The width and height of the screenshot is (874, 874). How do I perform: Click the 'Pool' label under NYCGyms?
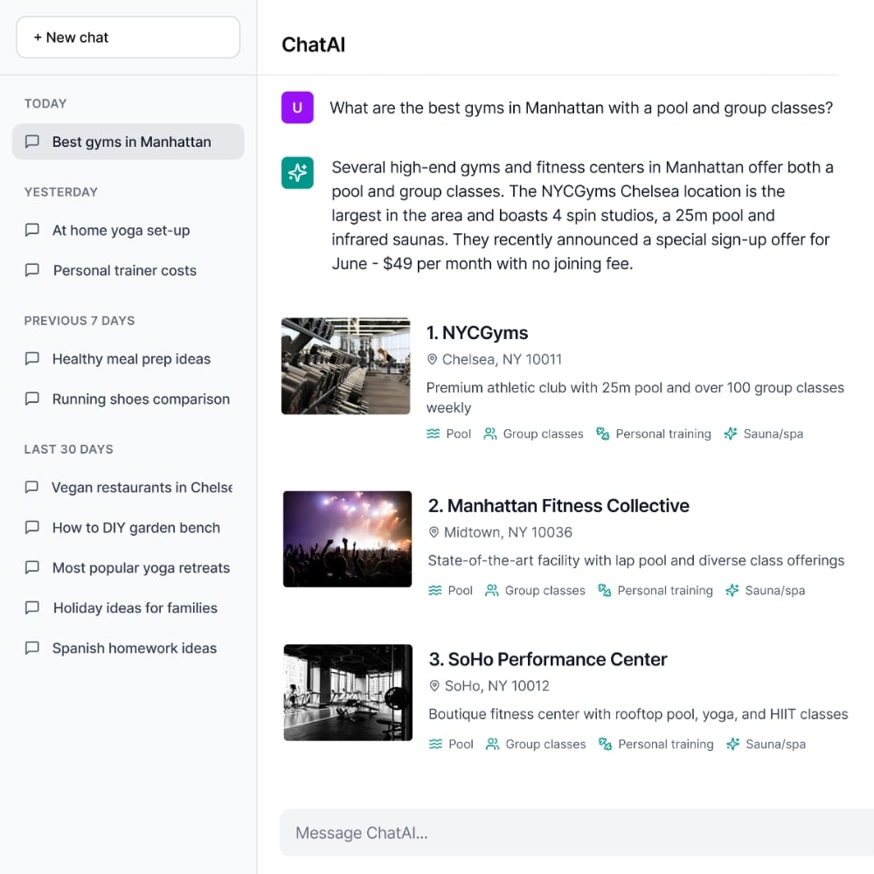click(458, 434)
